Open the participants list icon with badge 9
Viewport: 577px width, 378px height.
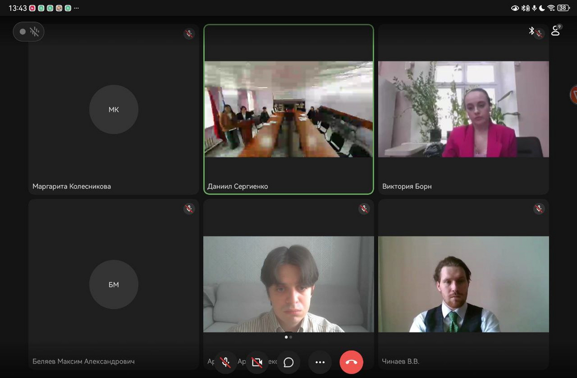pos(556,31)
